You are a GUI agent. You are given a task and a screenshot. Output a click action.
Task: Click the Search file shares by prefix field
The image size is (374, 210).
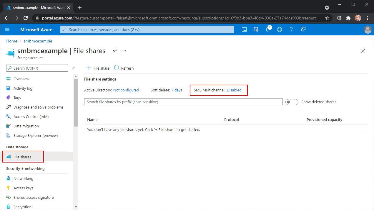(x=183, y=102)
